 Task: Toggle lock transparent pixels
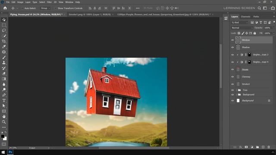click(239, 33)
